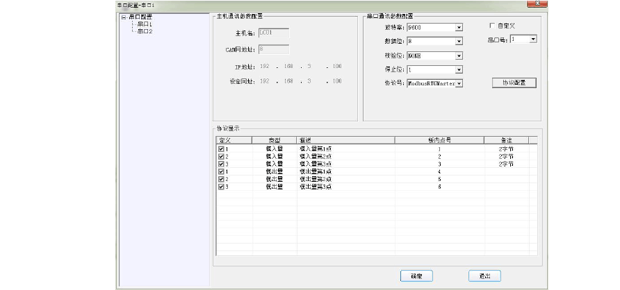This screenshot has height=290, width=620.
Task: Collapse the 串口配置 tree node
Action: [124, 17]
